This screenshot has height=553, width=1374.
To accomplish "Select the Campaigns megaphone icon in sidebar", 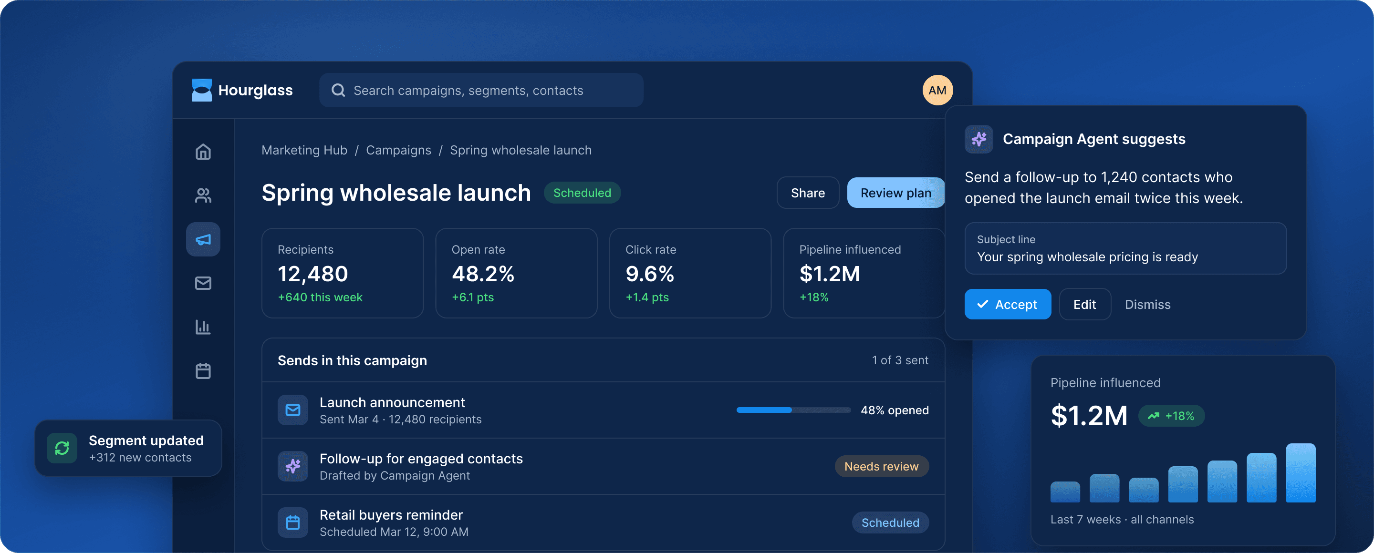I will [x=203, y=239].
